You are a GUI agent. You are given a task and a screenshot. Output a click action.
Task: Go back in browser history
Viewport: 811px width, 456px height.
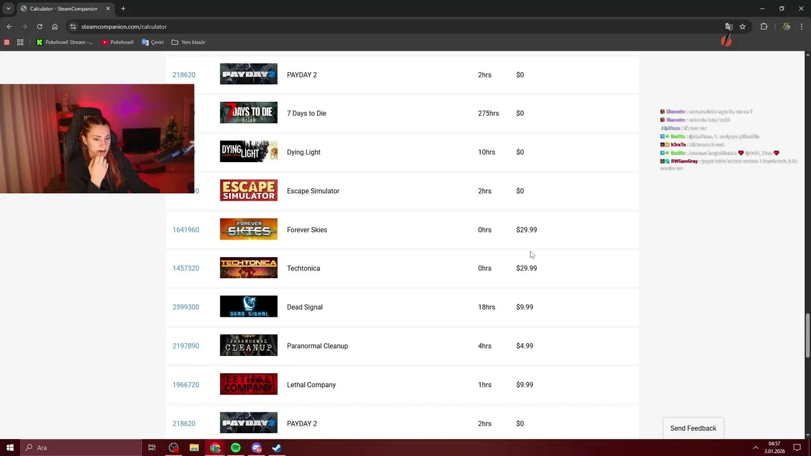[x=9, y=27]
